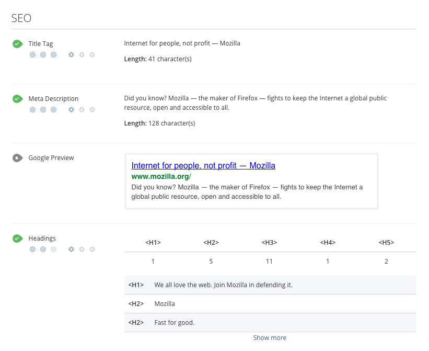Viewport: 429px width, 351px height.
Task: Click the <H1> column header
Action: (x=153, y=243)
